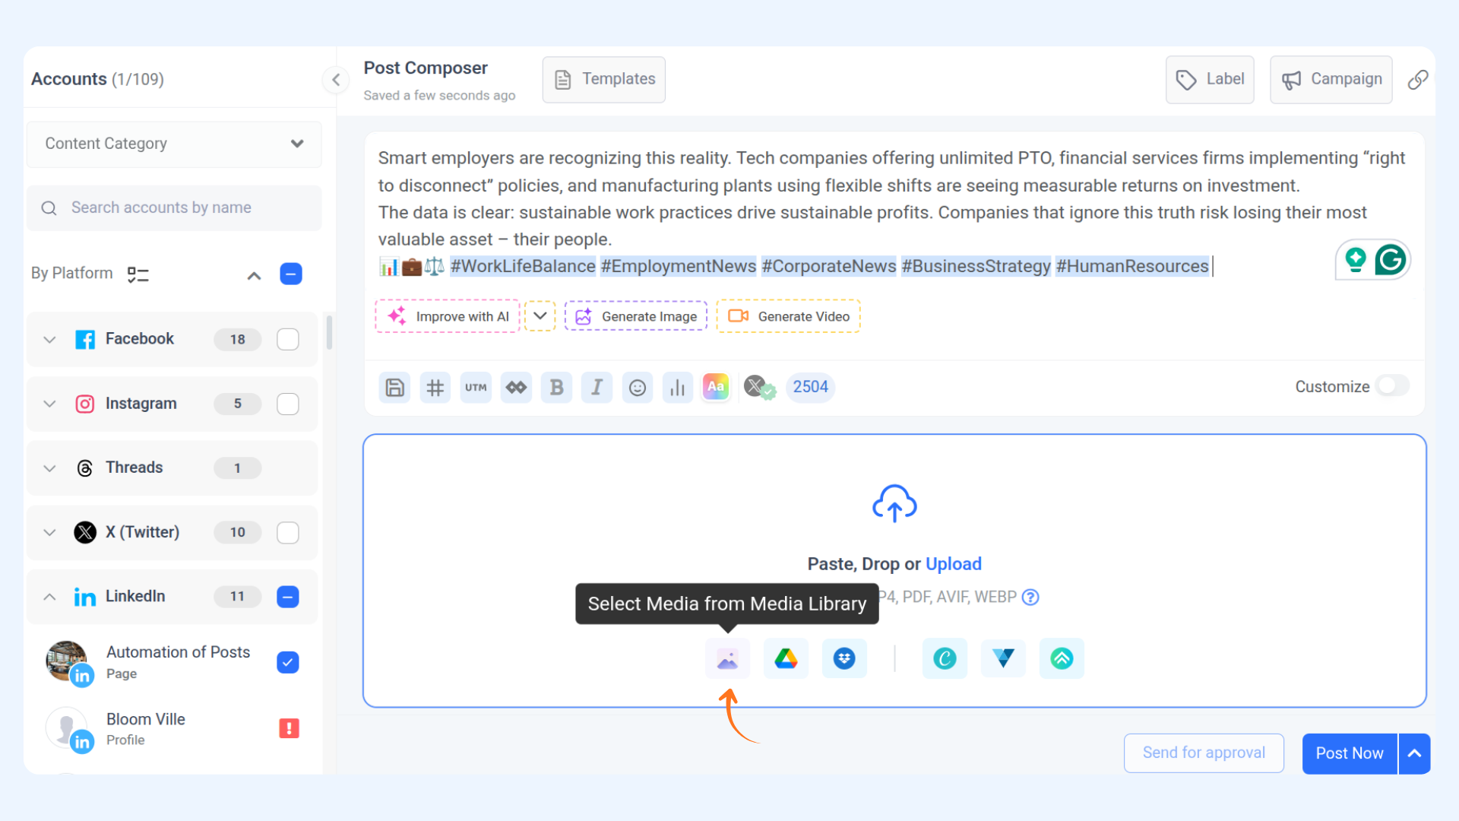Click the Upload link
The width and height of the screenshot is (1459, 821).
[x=953, y=564]
